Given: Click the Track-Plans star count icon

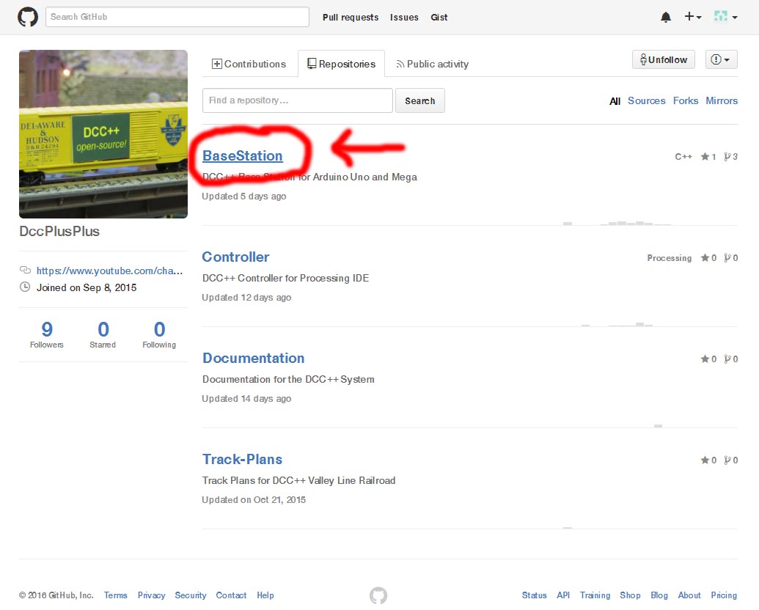Looking at the screenshot, I should (x=708, y=460).
